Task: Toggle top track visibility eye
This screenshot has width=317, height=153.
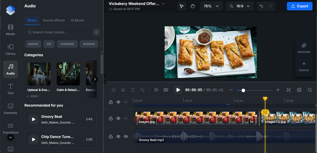Action: (119, 102)
